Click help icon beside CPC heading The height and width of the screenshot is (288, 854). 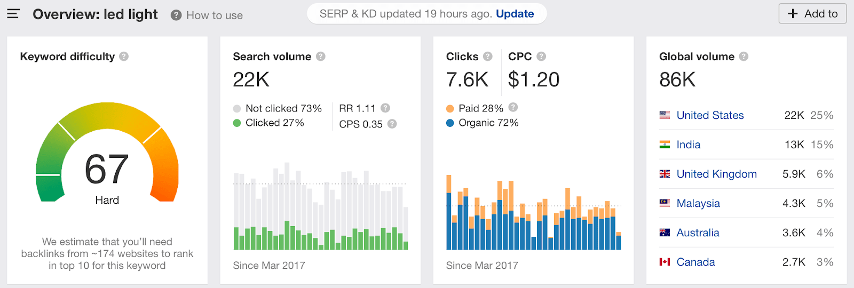(541, 56)
